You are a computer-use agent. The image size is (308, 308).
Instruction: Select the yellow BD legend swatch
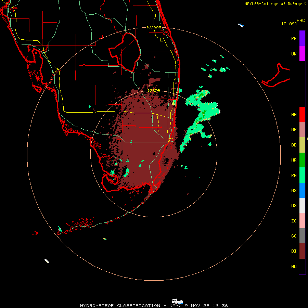tap(302, 145)
